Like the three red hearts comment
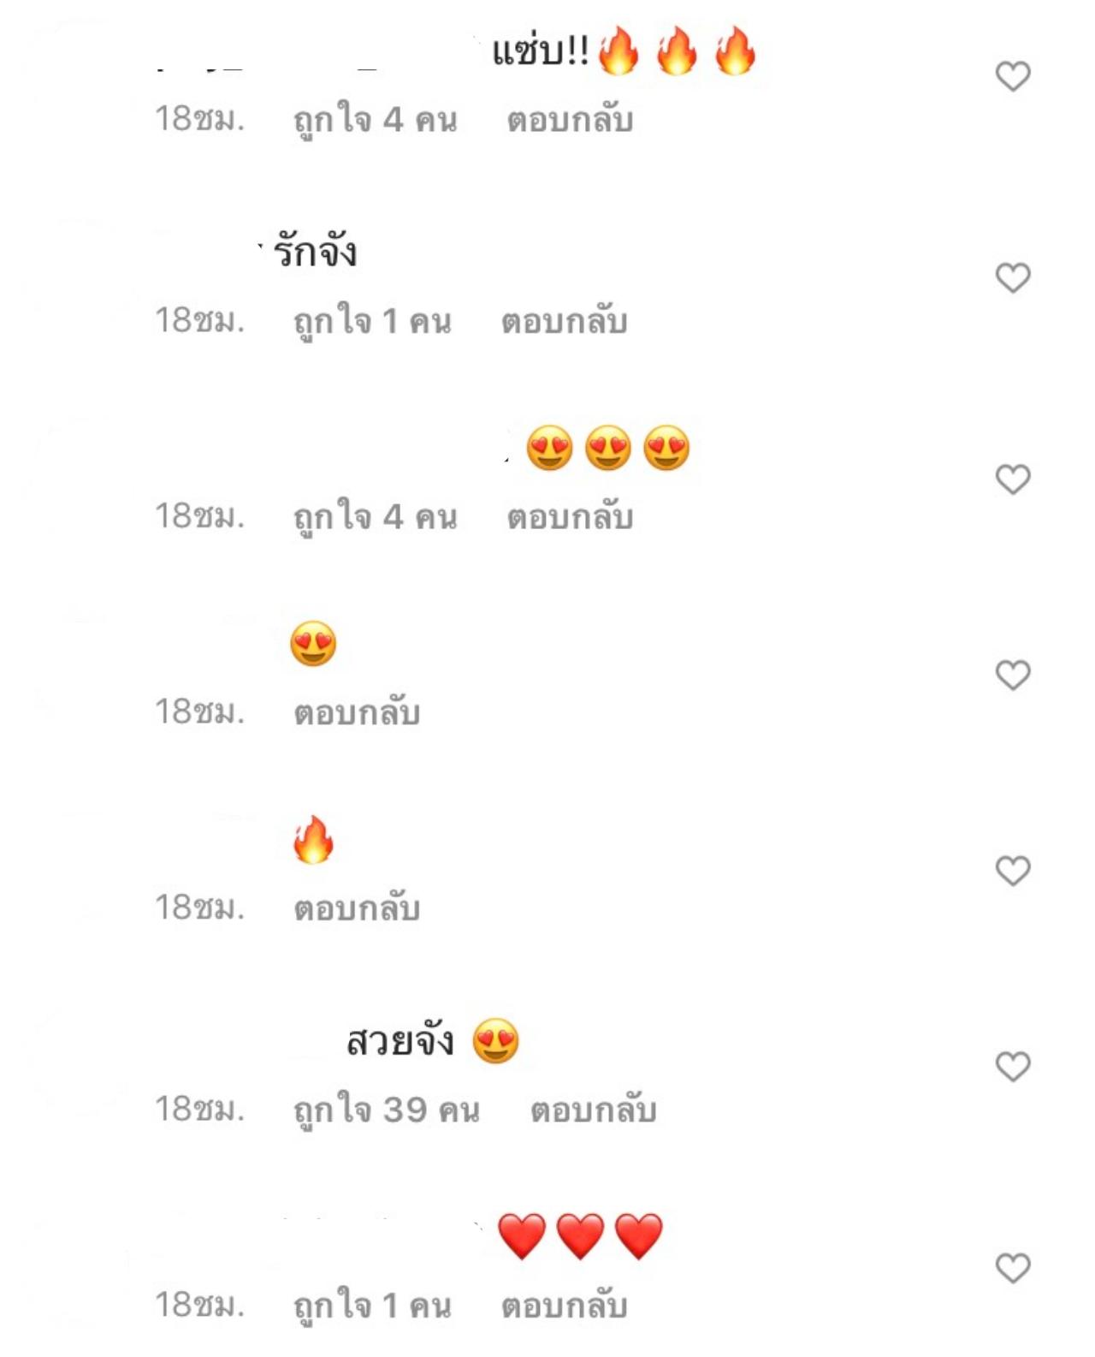The image size is (1095, 1357). (1013, 1268)
